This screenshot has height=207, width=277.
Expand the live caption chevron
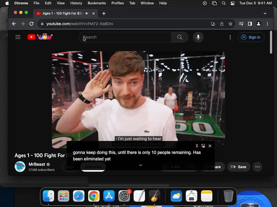click(x=141, y=165)
